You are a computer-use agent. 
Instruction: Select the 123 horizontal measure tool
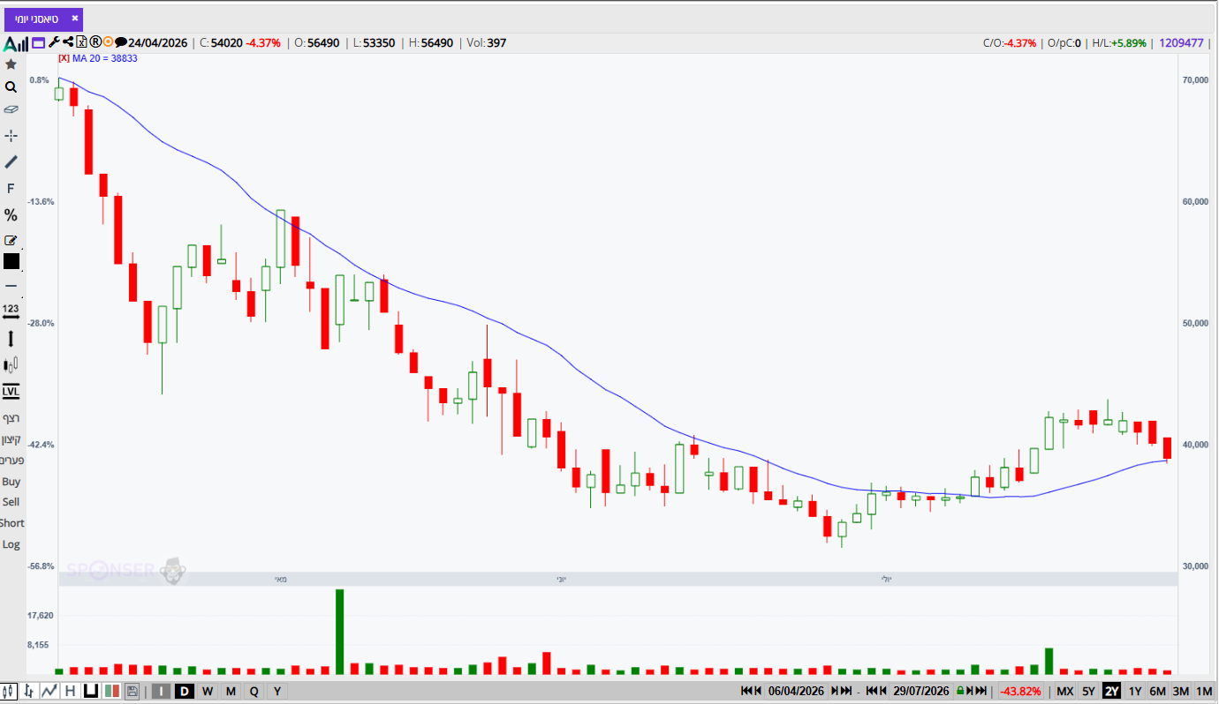[x=11, y=311]
